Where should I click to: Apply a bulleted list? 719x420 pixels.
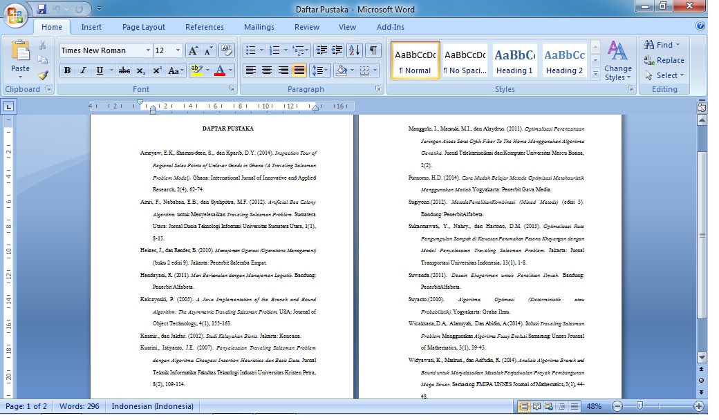251,50
